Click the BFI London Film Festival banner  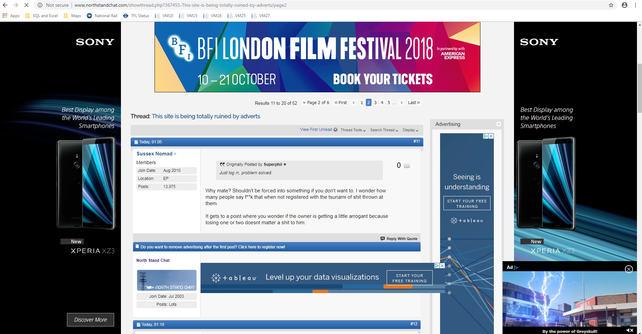tap(317, 57)
